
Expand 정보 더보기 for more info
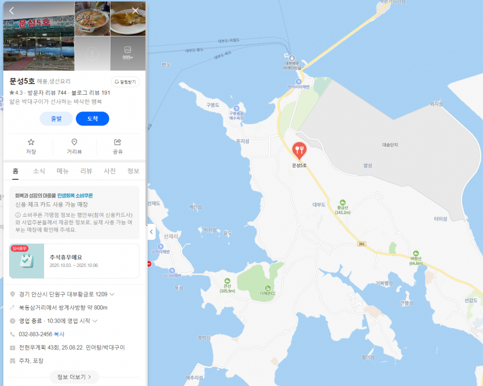(x=74, y=377)
